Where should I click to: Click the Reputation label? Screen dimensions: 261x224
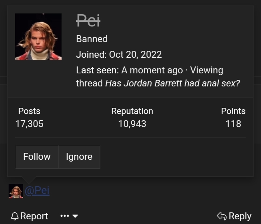tap(132, 111)
